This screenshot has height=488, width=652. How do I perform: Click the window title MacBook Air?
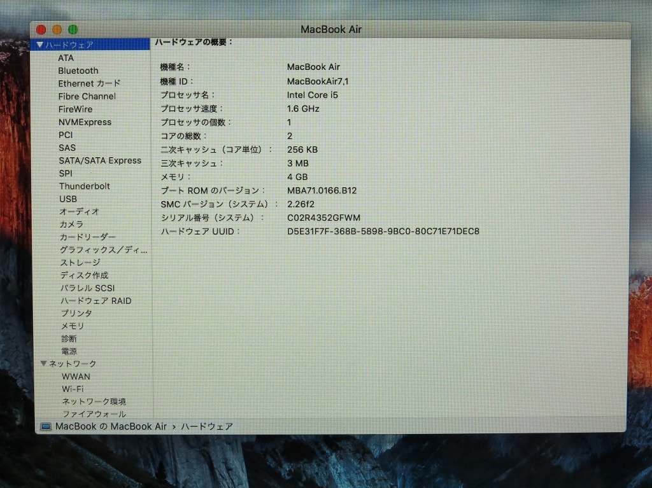pos(331,29)
